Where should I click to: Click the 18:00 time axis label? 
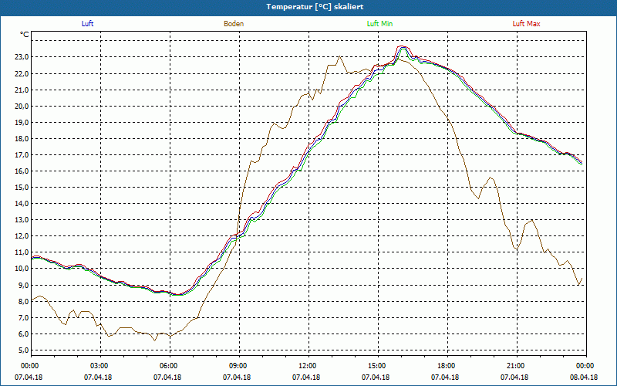point(447,366)
